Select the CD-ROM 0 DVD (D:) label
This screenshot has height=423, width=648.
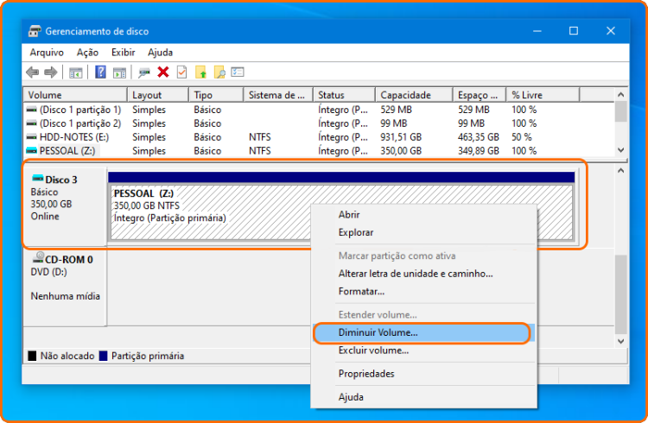[65, 287]
